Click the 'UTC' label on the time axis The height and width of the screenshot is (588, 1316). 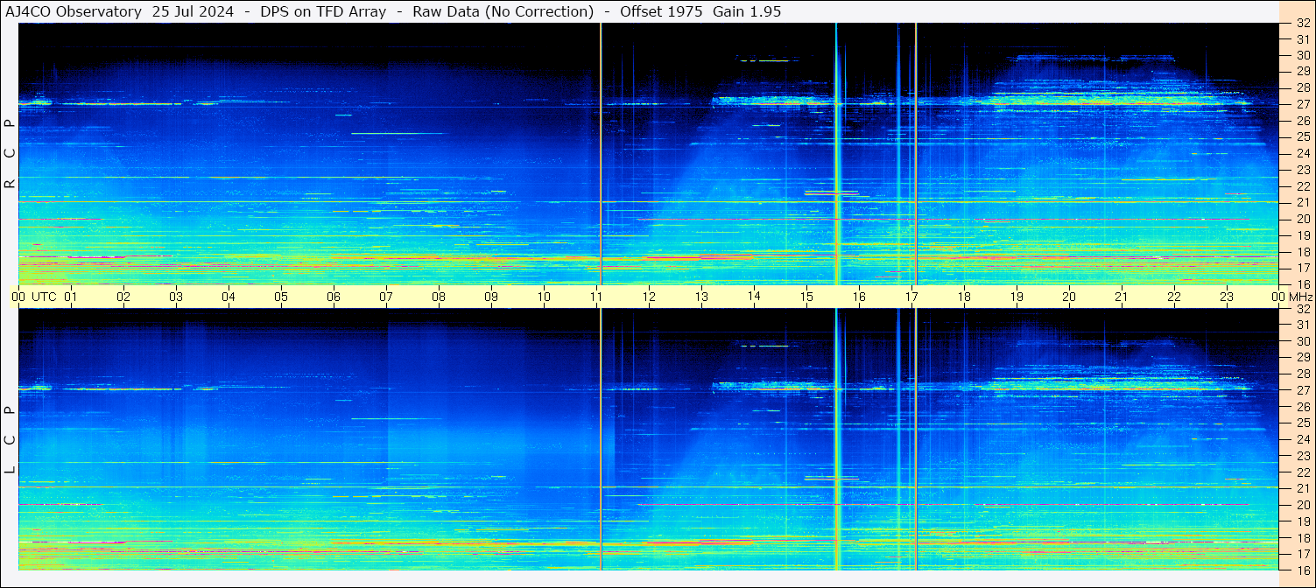[44, 297]
